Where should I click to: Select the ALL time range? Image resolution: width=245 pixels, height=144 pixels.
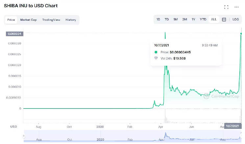214,19
